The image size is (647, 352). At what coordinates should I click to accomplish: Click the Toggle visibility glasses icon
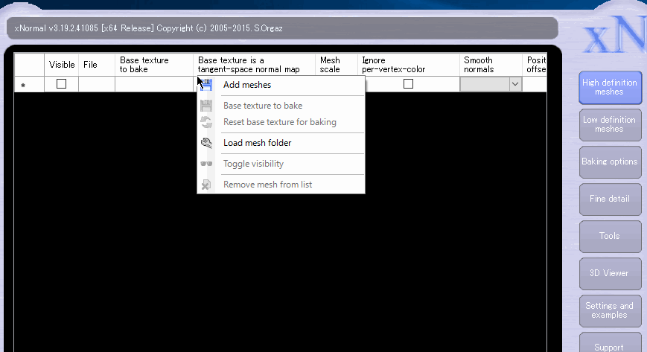click(x=206, y=164)
